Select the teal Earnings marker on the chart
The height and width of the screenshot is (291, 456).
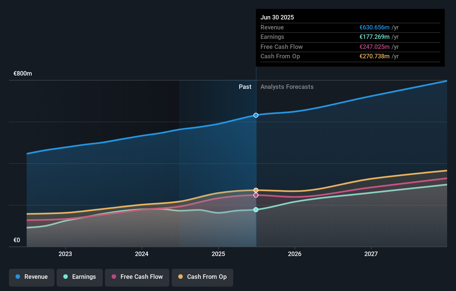click(x=256, y=210)
